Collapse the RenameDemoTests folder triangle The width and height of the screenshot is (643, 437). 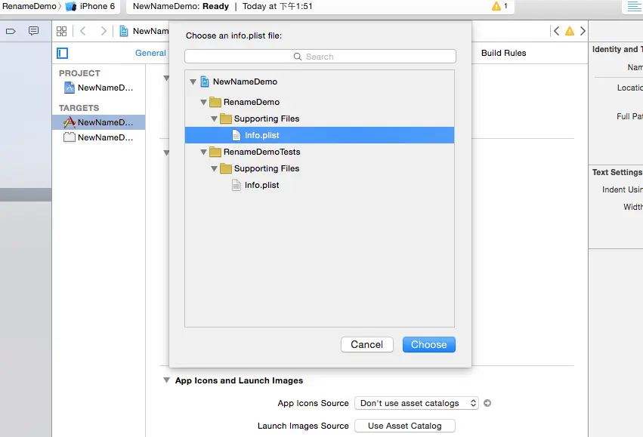point(203,152)
